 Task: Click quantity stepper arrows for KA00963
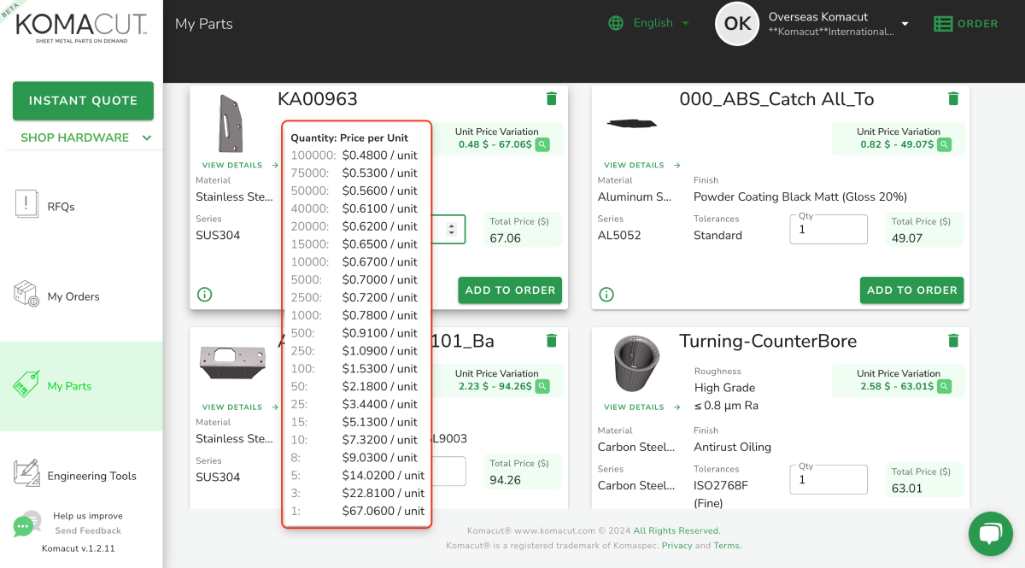[451, 229]
